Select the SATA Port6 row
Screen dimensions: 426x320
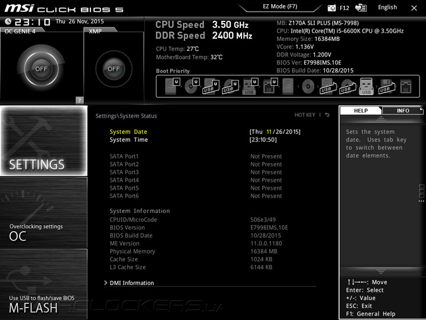pyautogui.click(x=196, y=196)
